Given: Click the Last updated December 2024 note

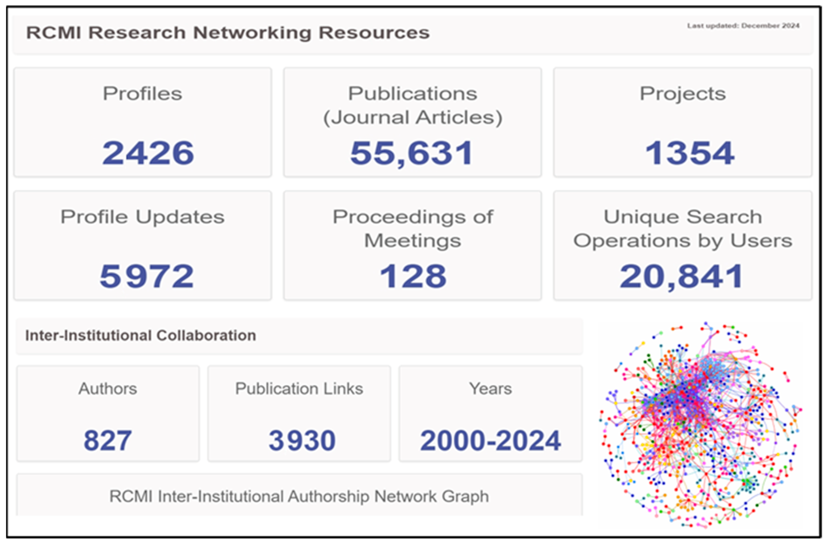Looking at the screenshot, I should tap(743, 26).
